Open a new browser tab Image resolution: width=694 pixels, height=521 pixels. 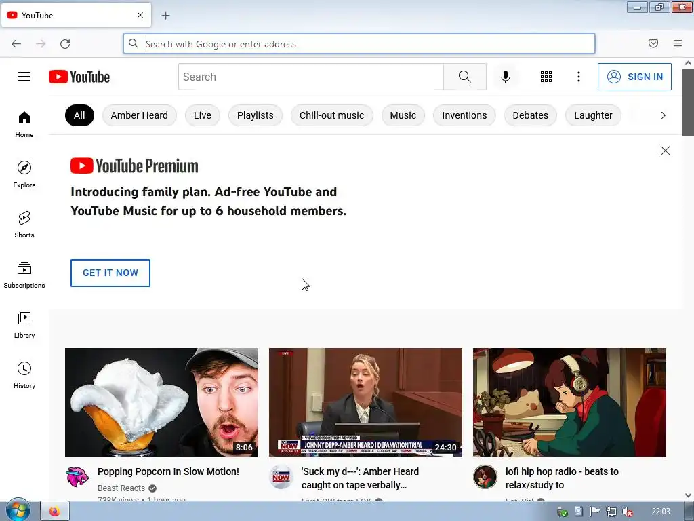coord(165,16)
